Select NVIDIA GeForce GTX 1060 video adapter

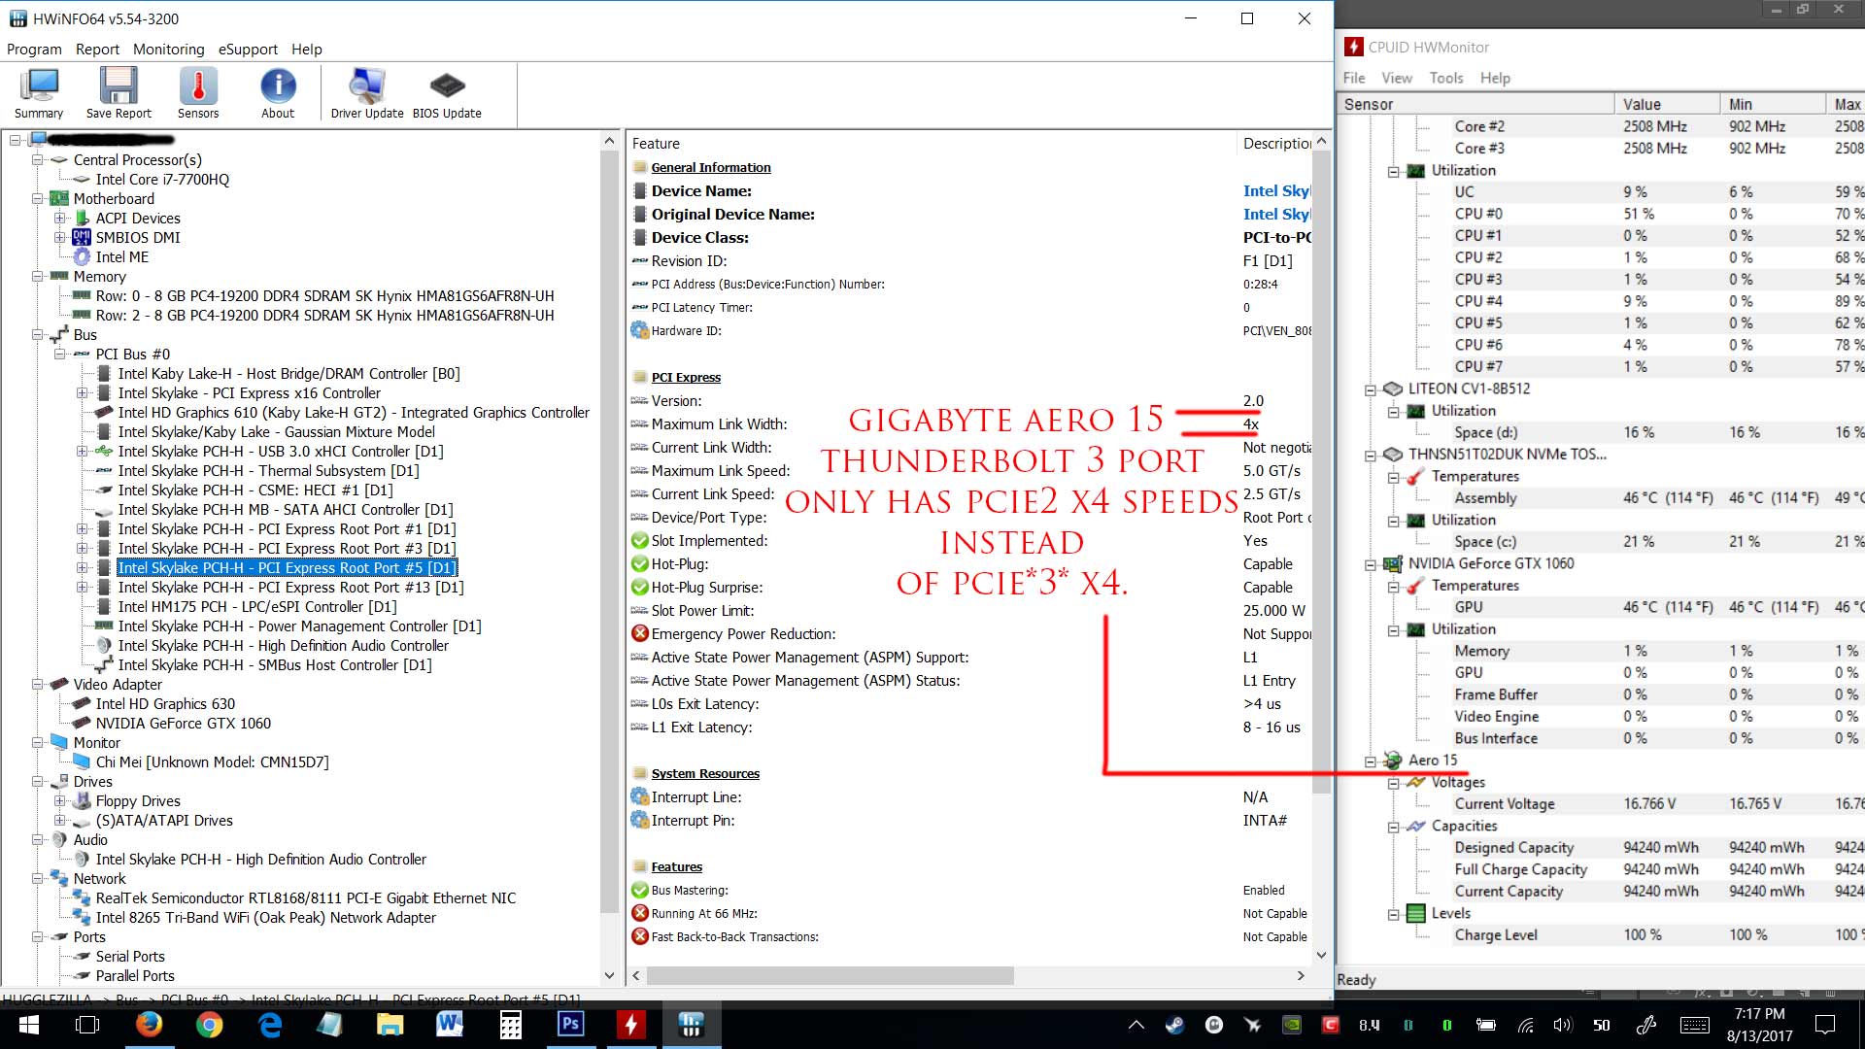click(x=184, y=724)
